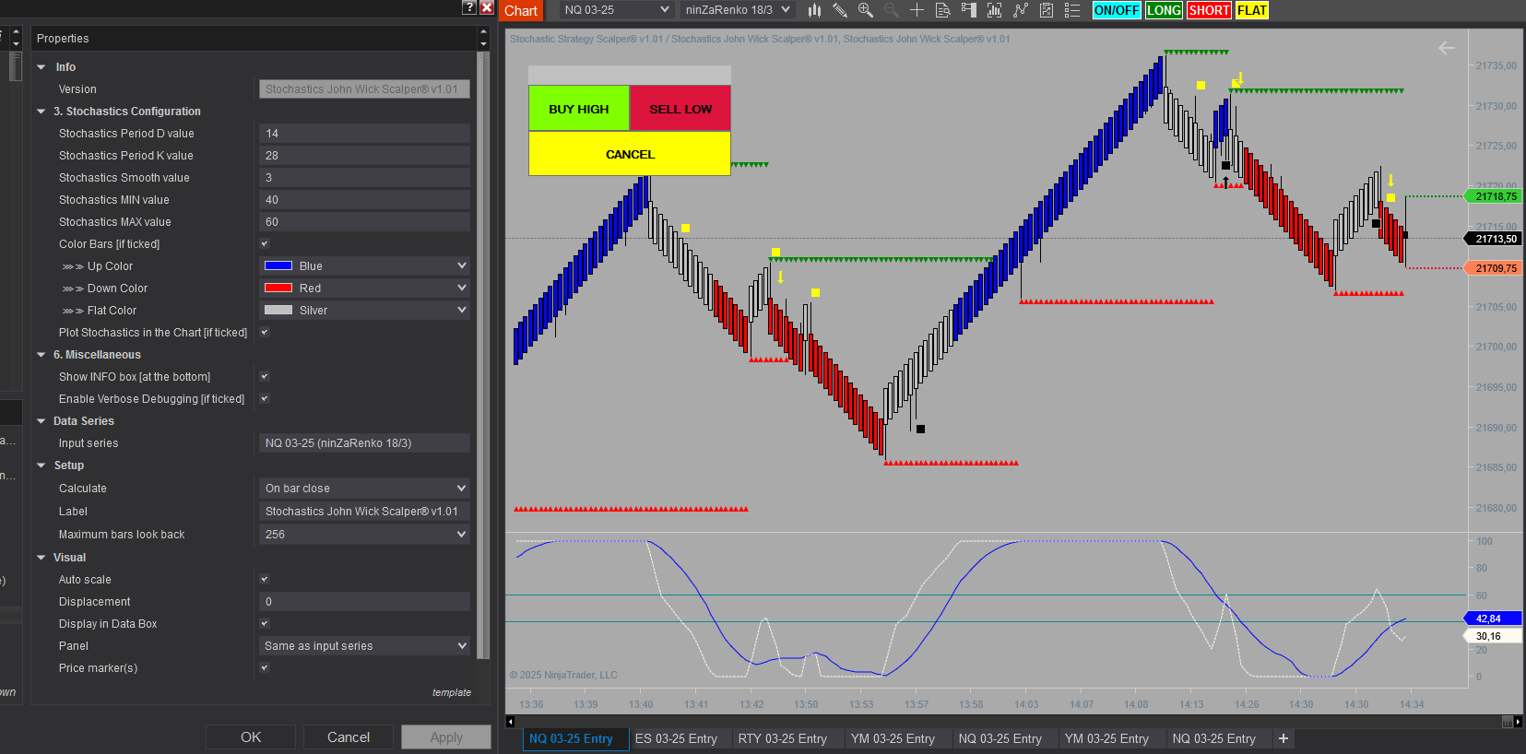Image resolution: width=1526 pixels, height=754 pixels.
Task: Switch to the ES 03-25 Entry tab
Action: point(676,739)
